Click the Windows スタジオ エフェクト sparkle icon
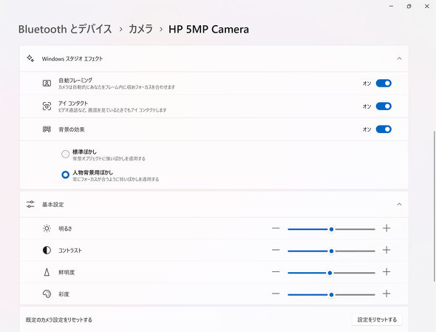Viewport: 436px width, 332px height. coord(30,58)
